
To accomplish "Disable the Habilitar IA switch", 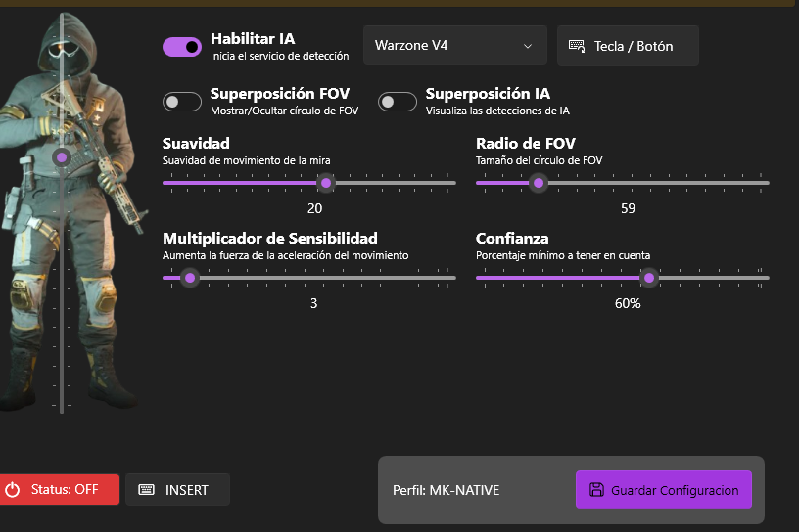I will point(182,46).
